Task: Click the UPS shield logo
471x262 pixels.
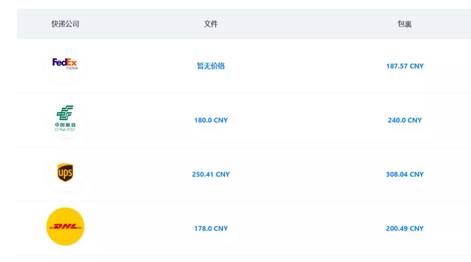Action: [x=65, y=173]
